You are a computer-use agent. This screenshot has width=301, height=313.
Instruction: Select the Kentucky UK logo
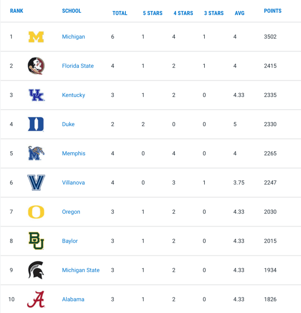[x=36, y=95]
